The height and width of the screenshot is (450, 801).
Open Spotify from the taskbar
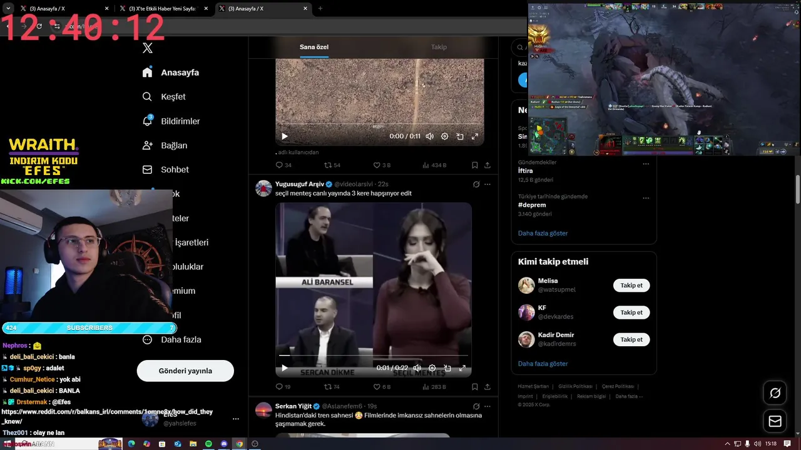click(208, 444)
